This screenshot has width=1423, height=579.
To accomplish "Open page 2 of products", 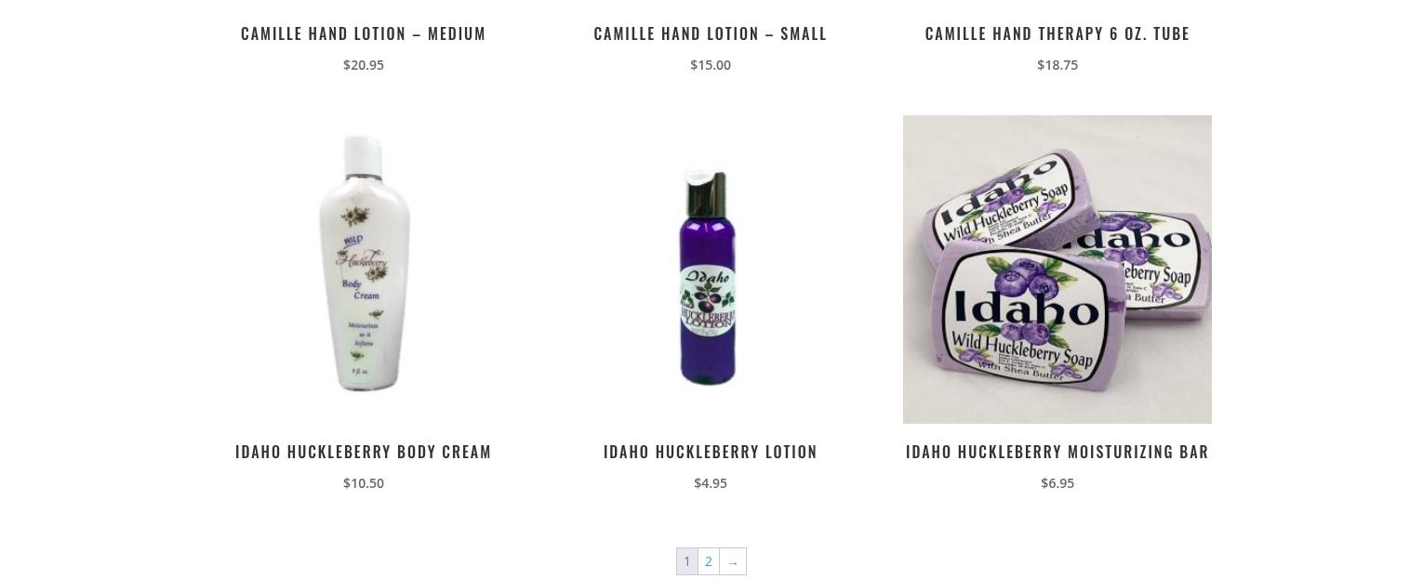I will pos(709,561).
